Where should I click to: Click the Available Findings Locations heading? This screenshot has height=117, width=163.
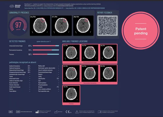pyautogui.click(x=75, y=41)
